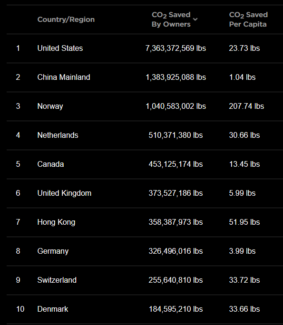
Task: Select the 1,383,925,088 lbs cell
Action: (176, 77)
